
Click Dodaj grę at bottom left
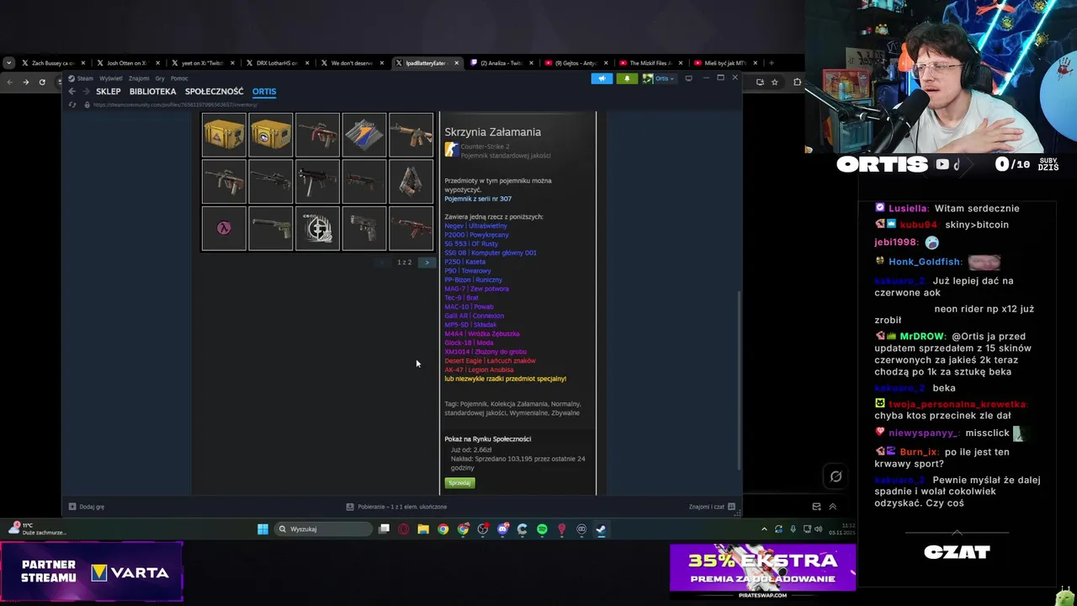87,507
